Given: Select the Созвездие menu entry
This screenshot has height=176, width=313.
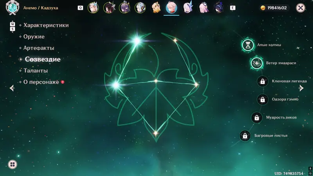Looking at the screenshot, I should [x=43, y=59].
